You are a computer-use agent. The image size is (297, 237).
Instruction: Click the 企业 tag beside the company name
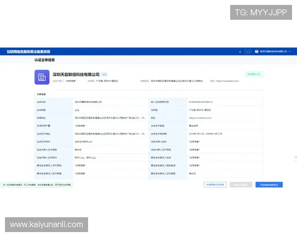(x=104, y=75)
